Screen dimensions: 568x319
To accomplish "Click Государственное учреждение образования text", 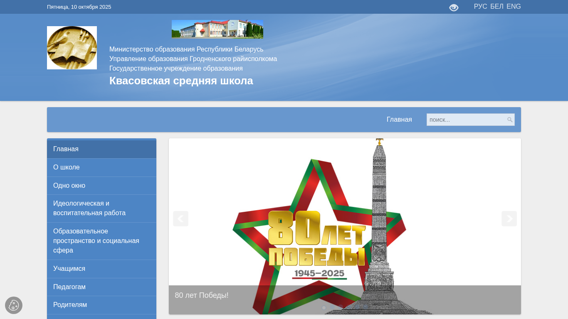I will point(176,69).
